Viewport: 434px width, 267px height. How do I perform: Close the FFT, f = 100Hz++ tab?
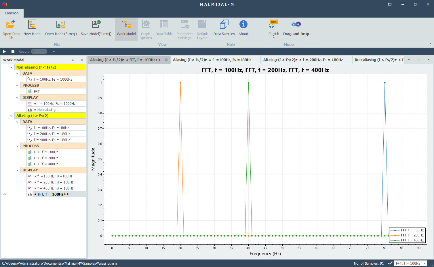pyautogui.click(x=166, y=60)
